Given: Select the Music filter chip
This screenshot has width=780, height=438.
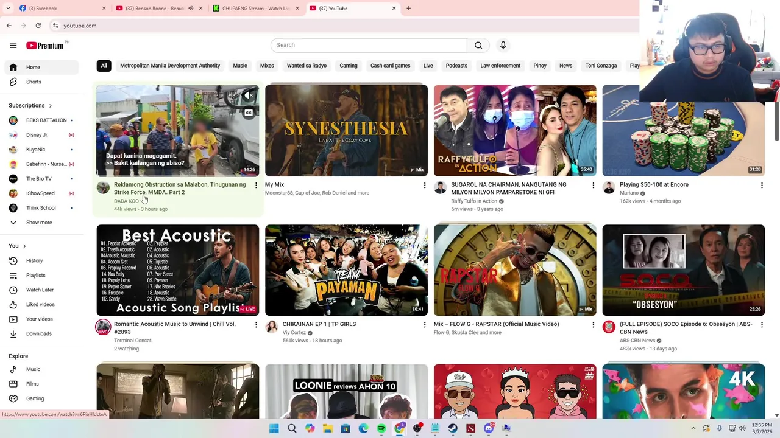Looking at the screenshot, I should tap(240, 66).
